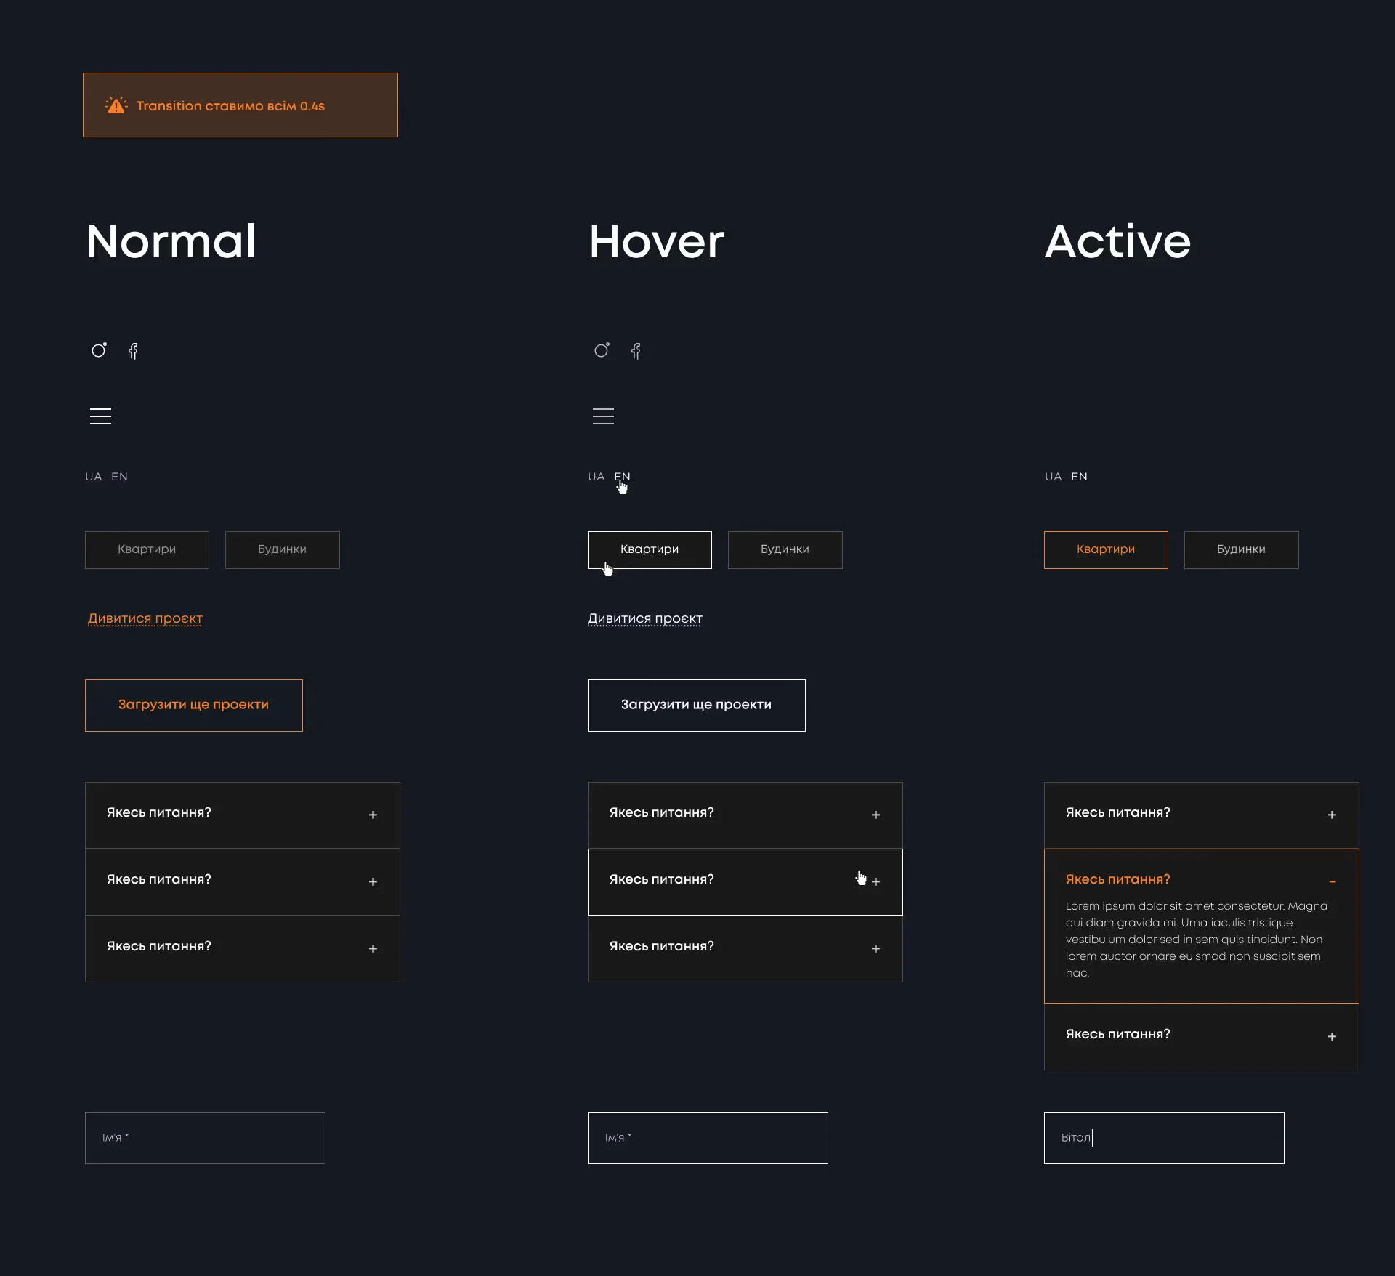Click Ім'я input field in Normal column
Screen dimensions: 1395x1276
click(205, 1137)
